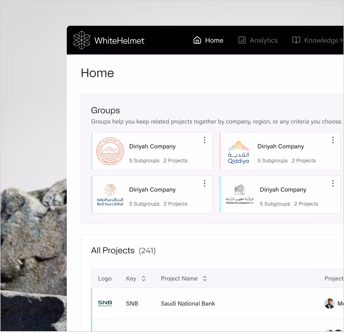The image size is (344, 332).
Task: Click the user avatar in SNB row
Action: click(x=329, y=304)
